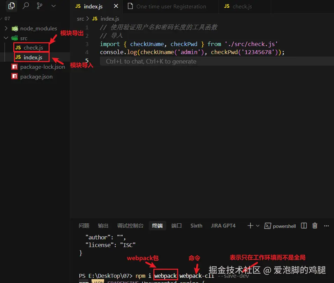This screenshot has height=283, width=334.
Task: Switch to the check.js editor tab
Action: pyautogui.click(x=242, y=6)
